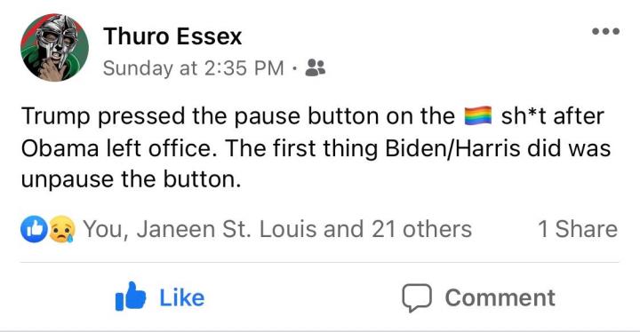640x332 pixels.
Task: Toggle the Like button on this post
Action: 160,296
